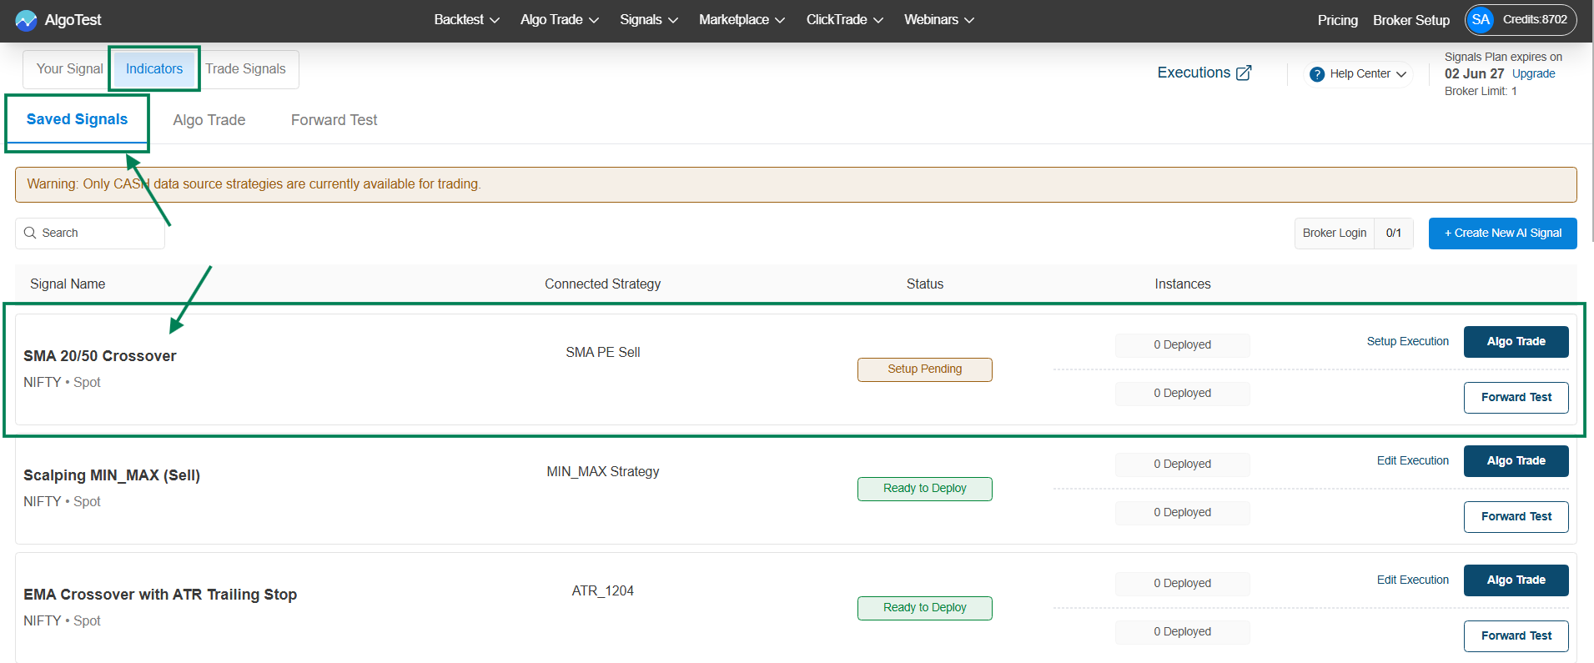Click Algo Trade button for Scalping MIN_MAX

point(1516,461)
